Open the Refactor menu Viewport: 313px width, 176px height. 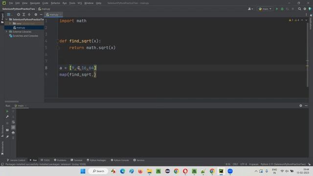point(55,3)
